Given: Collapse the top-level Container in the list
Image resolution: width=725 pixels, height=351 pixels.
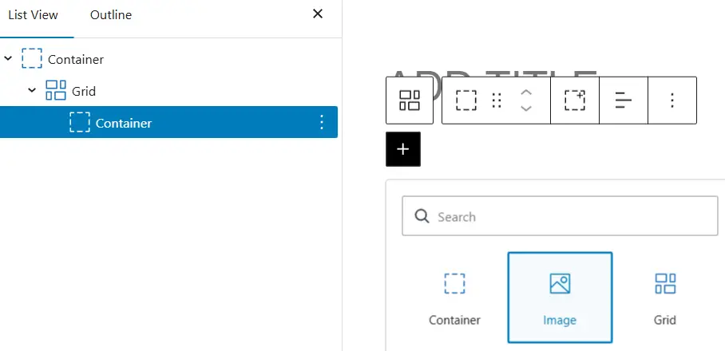Looking at the screenshot, I should tap(8, 59).
